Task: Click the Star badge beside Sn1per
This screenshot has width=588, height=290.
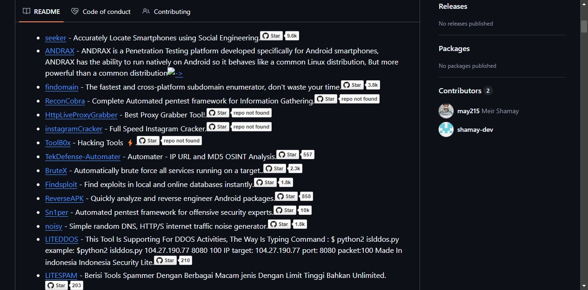Action: 285,210
